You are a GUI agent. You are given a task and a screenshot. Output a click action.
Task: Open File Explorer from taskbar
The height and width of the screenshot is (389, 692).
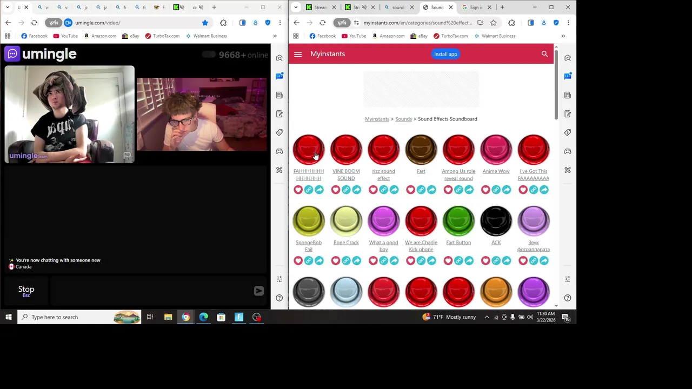[x=168, y=317]
